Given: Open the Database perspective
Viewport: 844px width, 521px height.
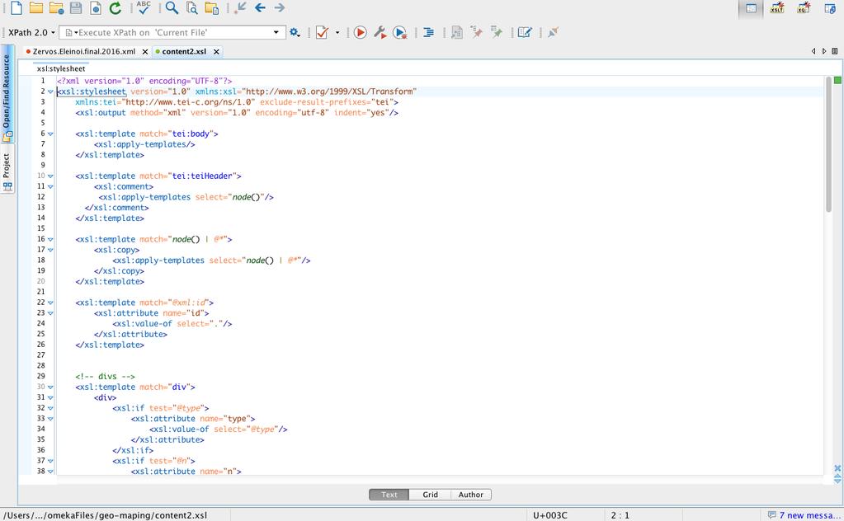Looking at the screenshot, I should (x=830, y=7).
